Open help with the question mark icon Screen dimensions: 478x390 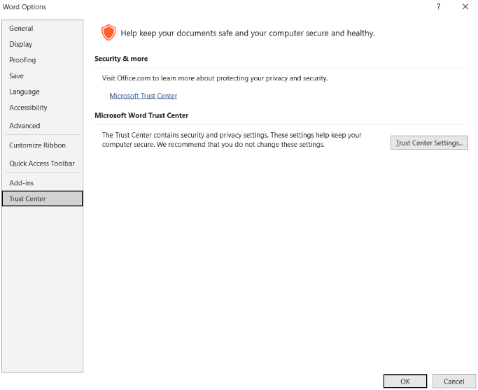click(439, 7)
